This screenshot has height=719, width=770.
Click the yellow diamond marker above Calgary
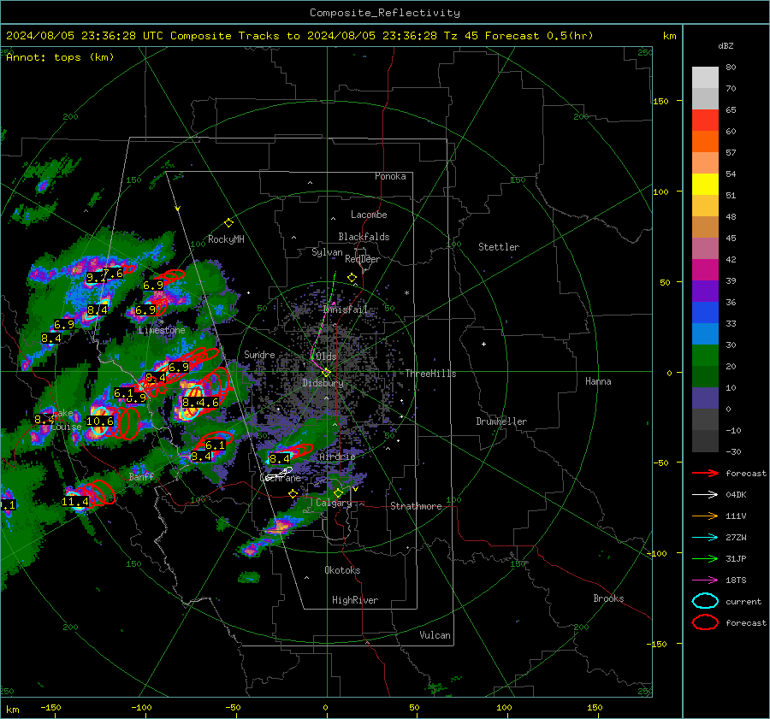coord(338,492)
